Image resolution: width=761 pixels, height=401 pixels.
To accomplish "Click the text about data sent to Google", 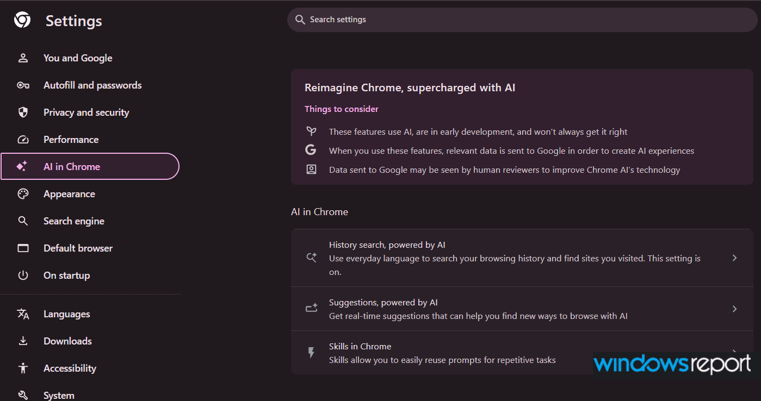I will pos(511,151).
